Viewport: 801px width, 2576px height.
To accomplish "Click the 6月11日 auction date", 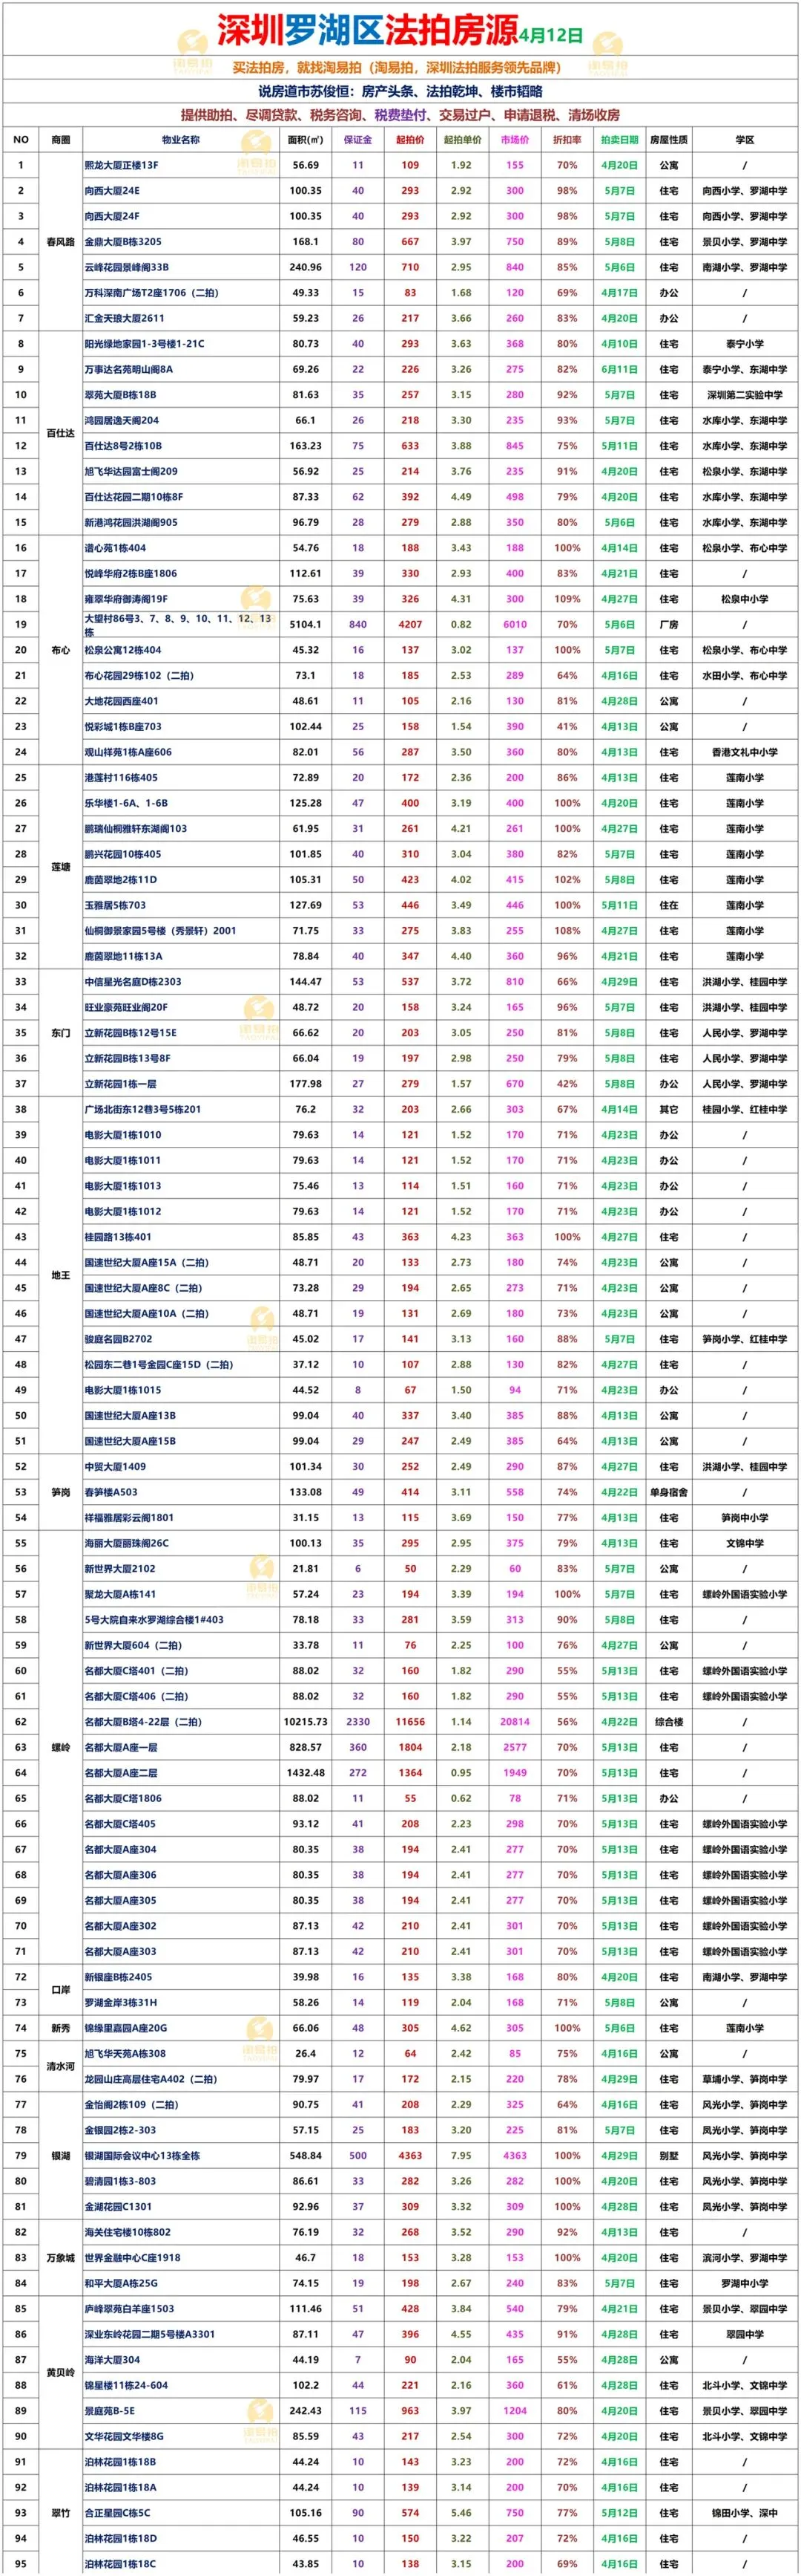I will pyautogui.click(x=619, y=369).
